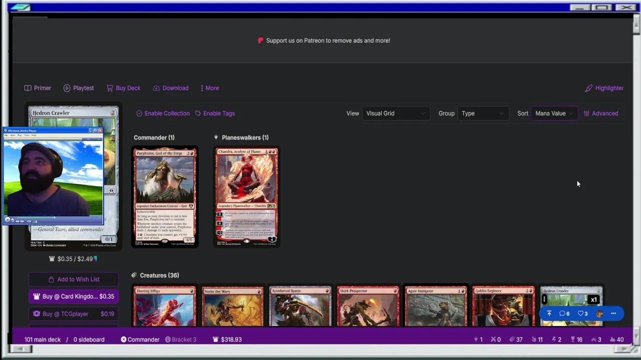Open the File menu in Windows Media Player
The height and width of the screenshot is (360, 641).
[7, 135]
